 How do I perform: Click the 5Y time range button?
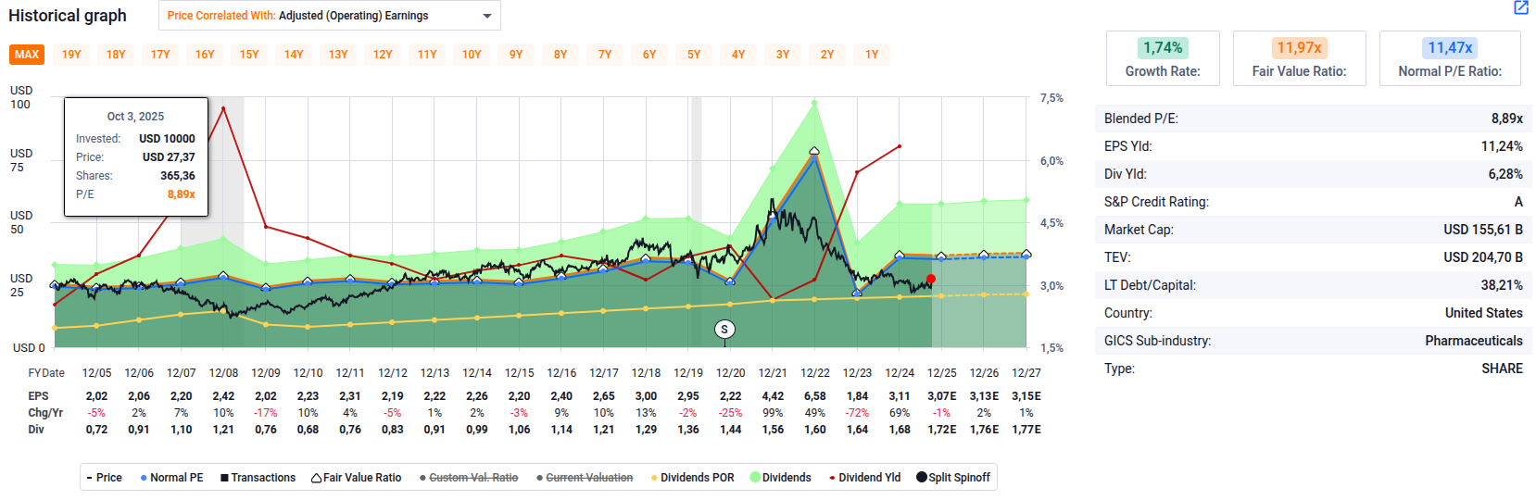[694, 55]
